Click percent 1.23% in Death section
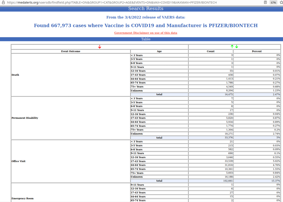The image size is (283, 202). 257,91
